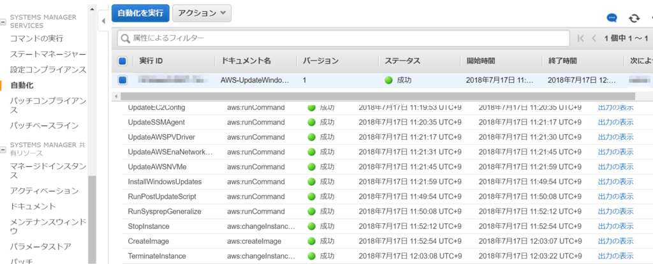Open マネージドインスタンス in sidebar
Screen dimensions: 653x264
(x=48, y=171)
